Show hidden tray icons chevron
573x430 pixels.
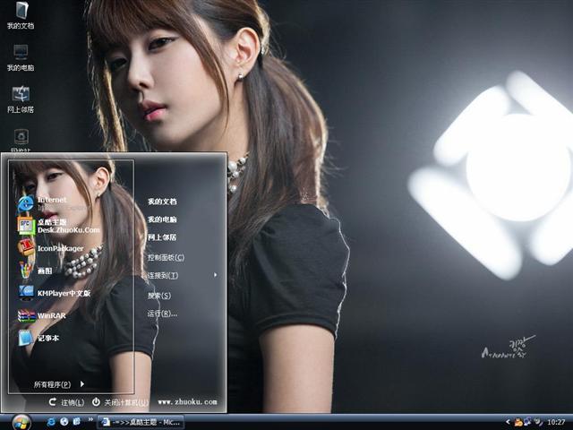508,422
